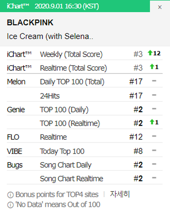Click the green up arrow for Genie Realtime
The image size is (170, 216).
pos(152,122)
